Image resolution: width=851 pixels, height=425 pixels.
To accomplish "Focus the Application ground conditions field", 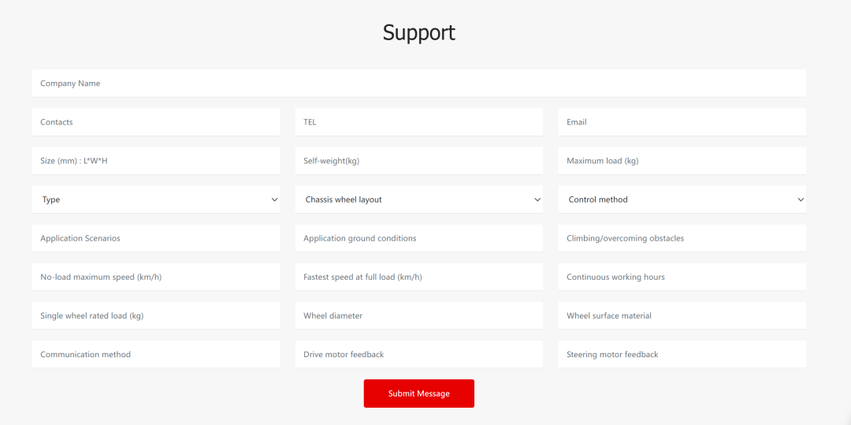I will 418,238.
